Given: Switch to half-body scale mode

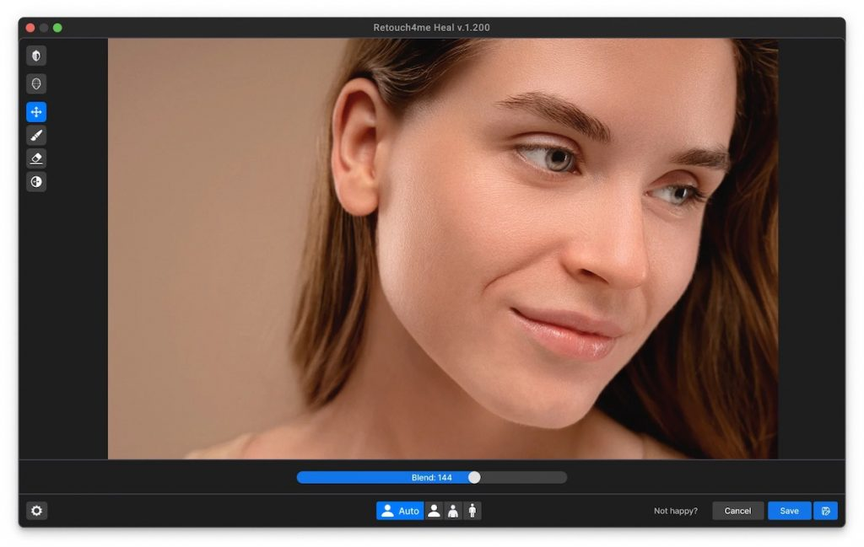Looking at the screenshot, I should pos(453,511).
